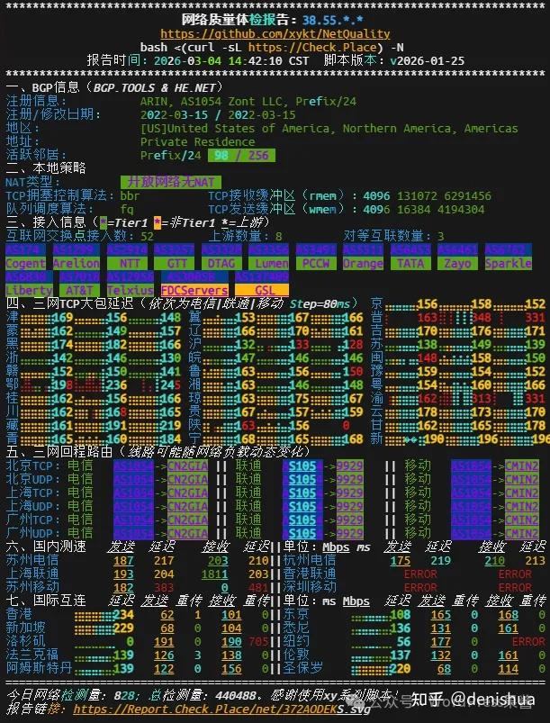Click the Cogent upstream badge

26,263
